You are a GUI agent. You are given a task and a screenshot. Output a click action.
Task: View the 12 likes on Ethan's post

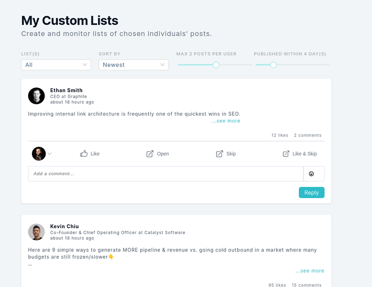pyautogui.click(x=280, y=135)
